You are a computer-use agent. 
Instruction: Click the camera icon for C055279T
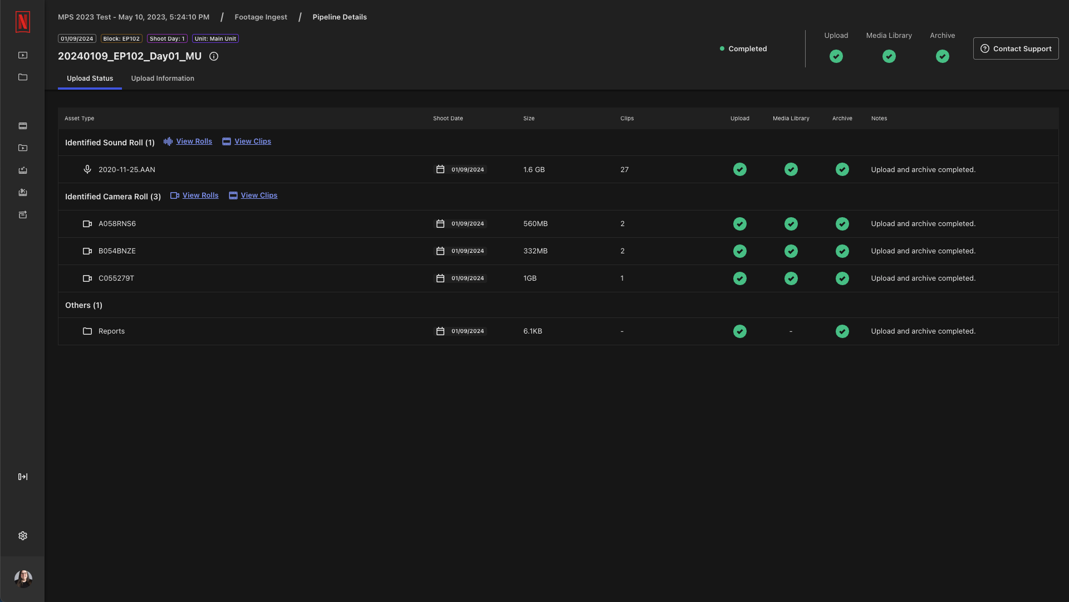coord(87,278)
